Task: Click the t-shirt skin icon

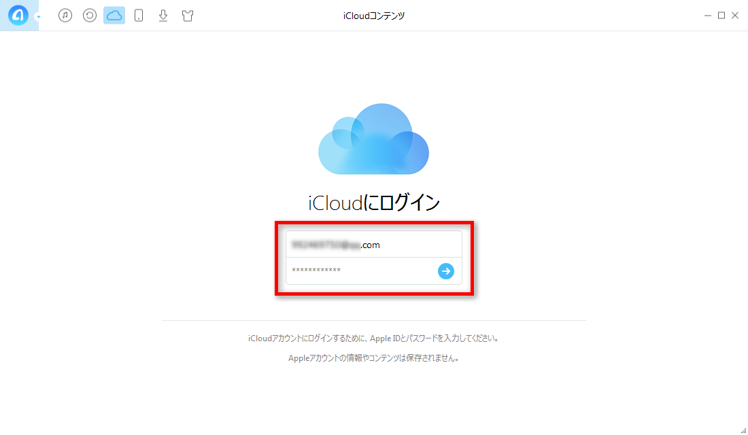Action: [188, 15]
